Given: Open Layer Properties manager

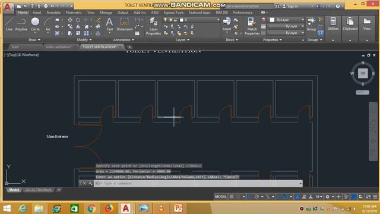Looking at the screenshot, I should tap(153, 26).
